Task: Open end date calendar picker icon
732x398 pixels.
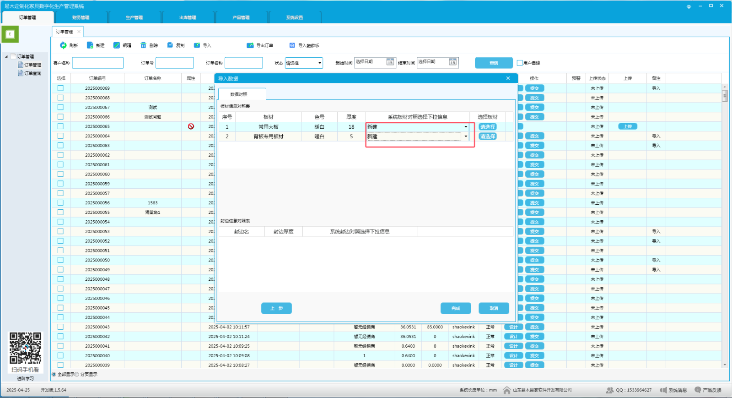Action: (452, 62)
